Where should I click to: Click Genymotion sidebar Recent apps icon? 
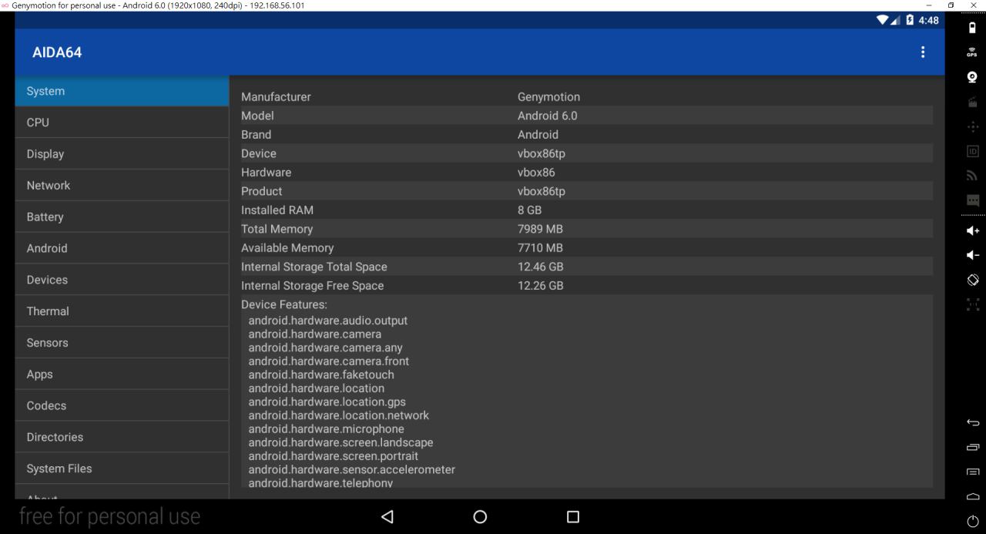(x=972, y=447)
